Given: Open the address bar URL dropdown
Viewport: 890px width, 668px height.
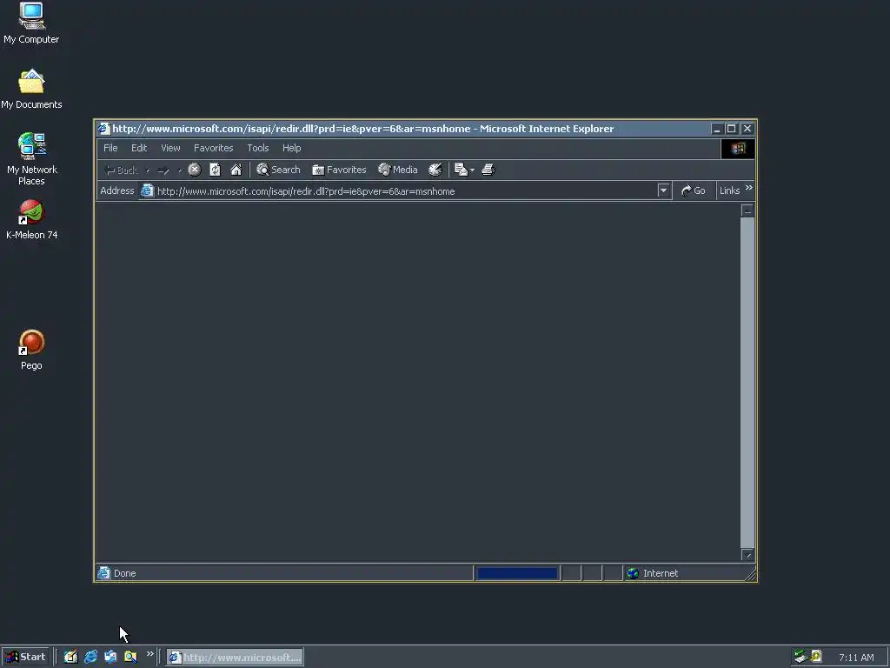Looking at the screenshot, I should coord(663,190).
